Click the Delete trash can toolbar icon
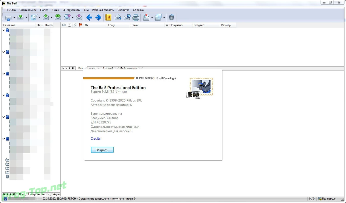Viewport: 346px width, 203px height. 172,18
